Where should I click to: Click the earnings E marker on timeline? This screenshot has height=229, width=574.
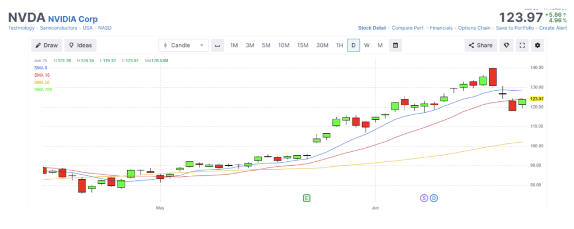(307, 198)
